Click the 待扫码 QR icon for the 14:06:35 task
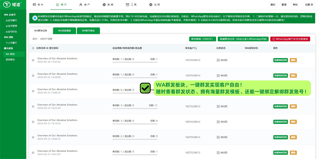This screenshot has width=319, height=159. coord(218,137)
